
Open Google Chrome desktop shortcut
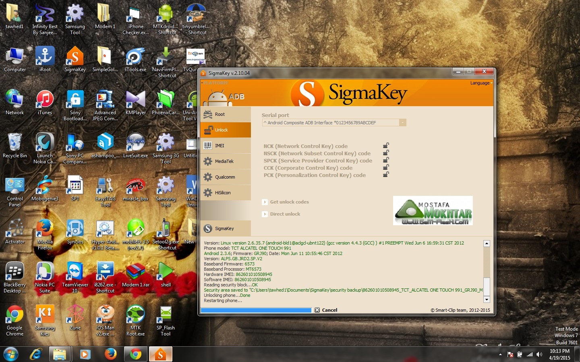[15, 321]
